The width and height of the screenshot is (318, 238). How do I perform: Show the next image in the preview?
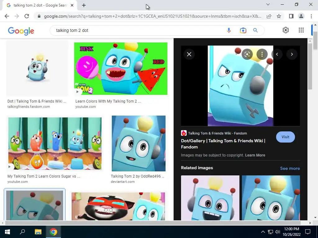point(292,54)
